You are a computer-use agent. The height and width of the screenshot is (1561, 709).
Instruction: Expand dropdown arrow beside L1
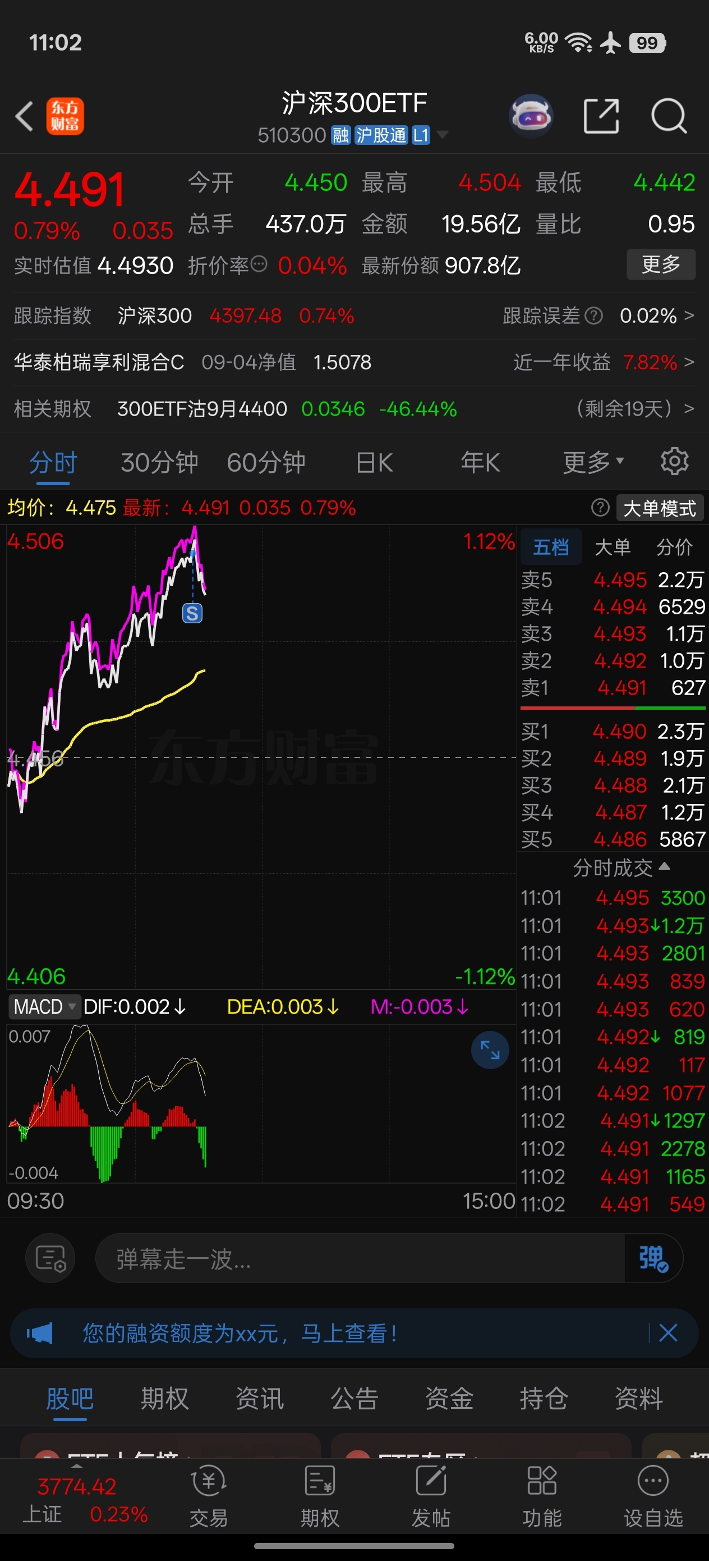coord(443,135)
